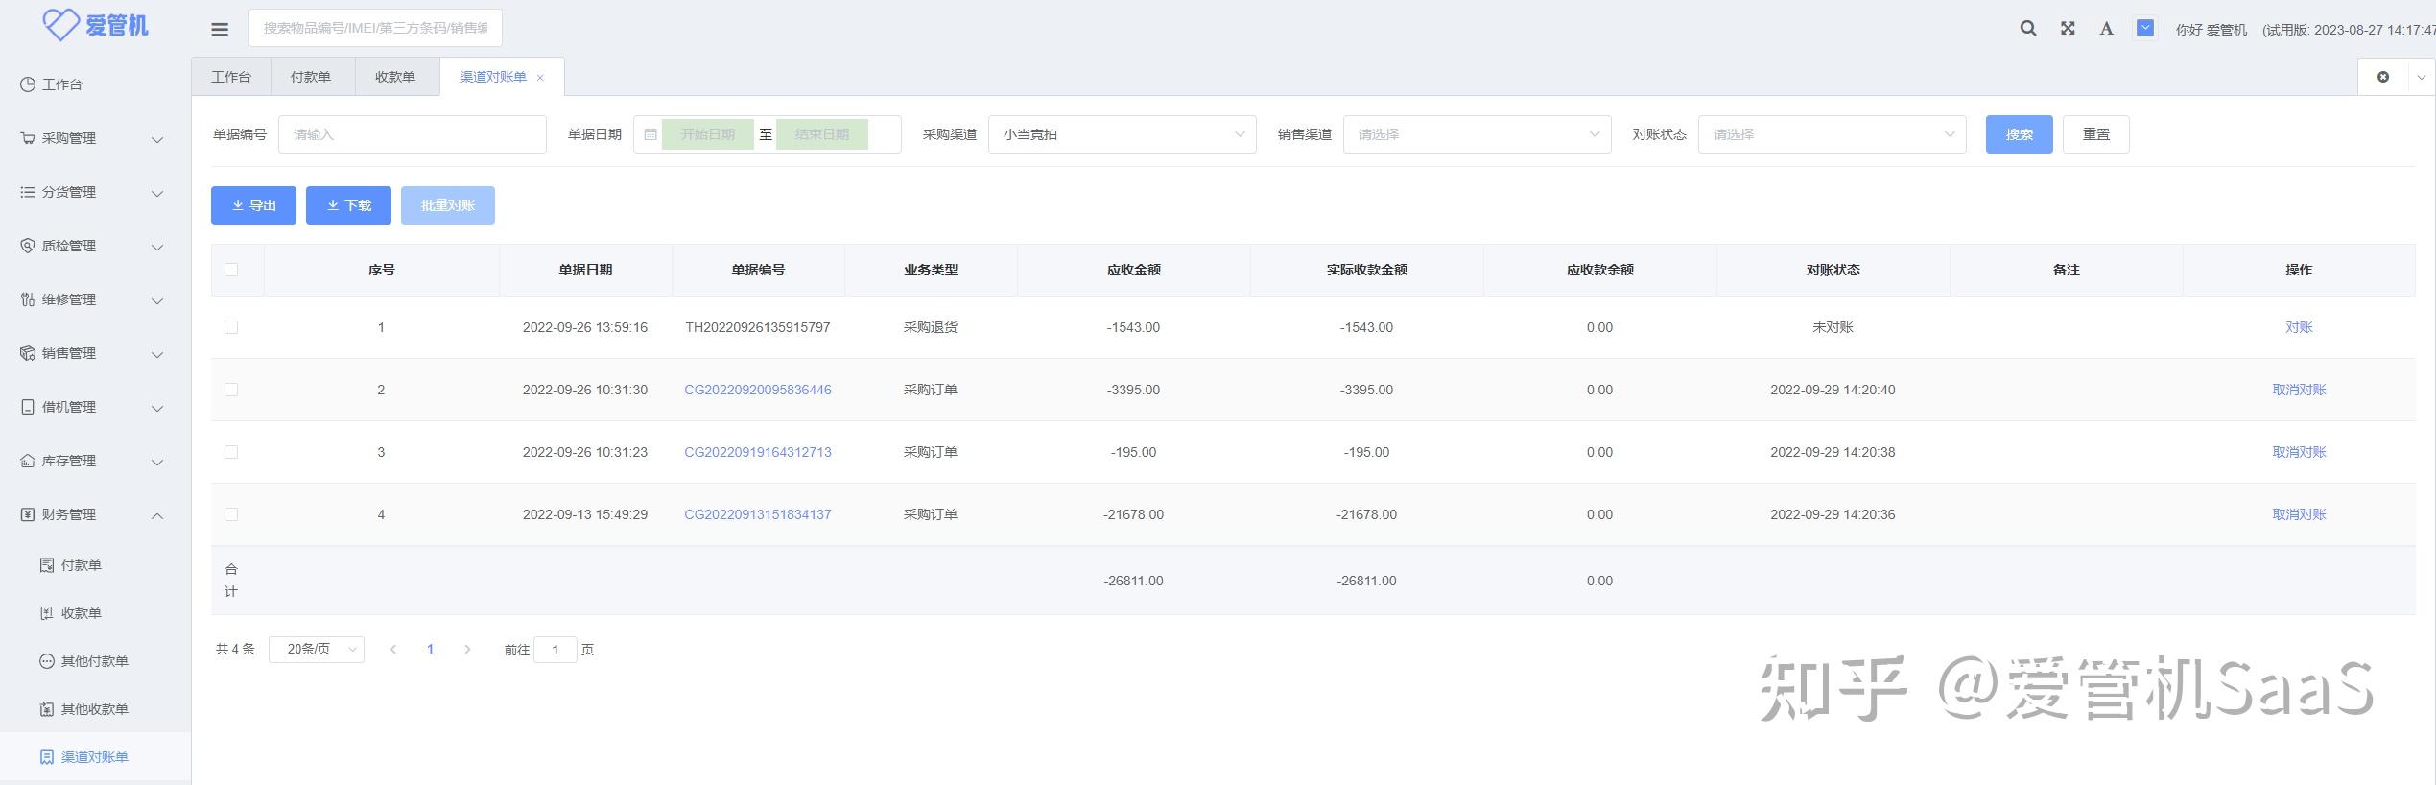Viewport: 2436px width, 785px height.
Task: Open the font size 'A' icon
Action: [2106, 29]
